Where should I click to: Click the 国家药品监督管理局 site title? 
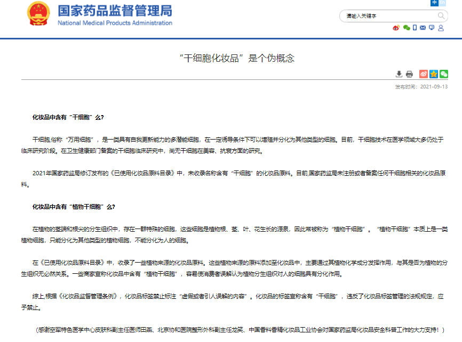(x=115, y=10)
